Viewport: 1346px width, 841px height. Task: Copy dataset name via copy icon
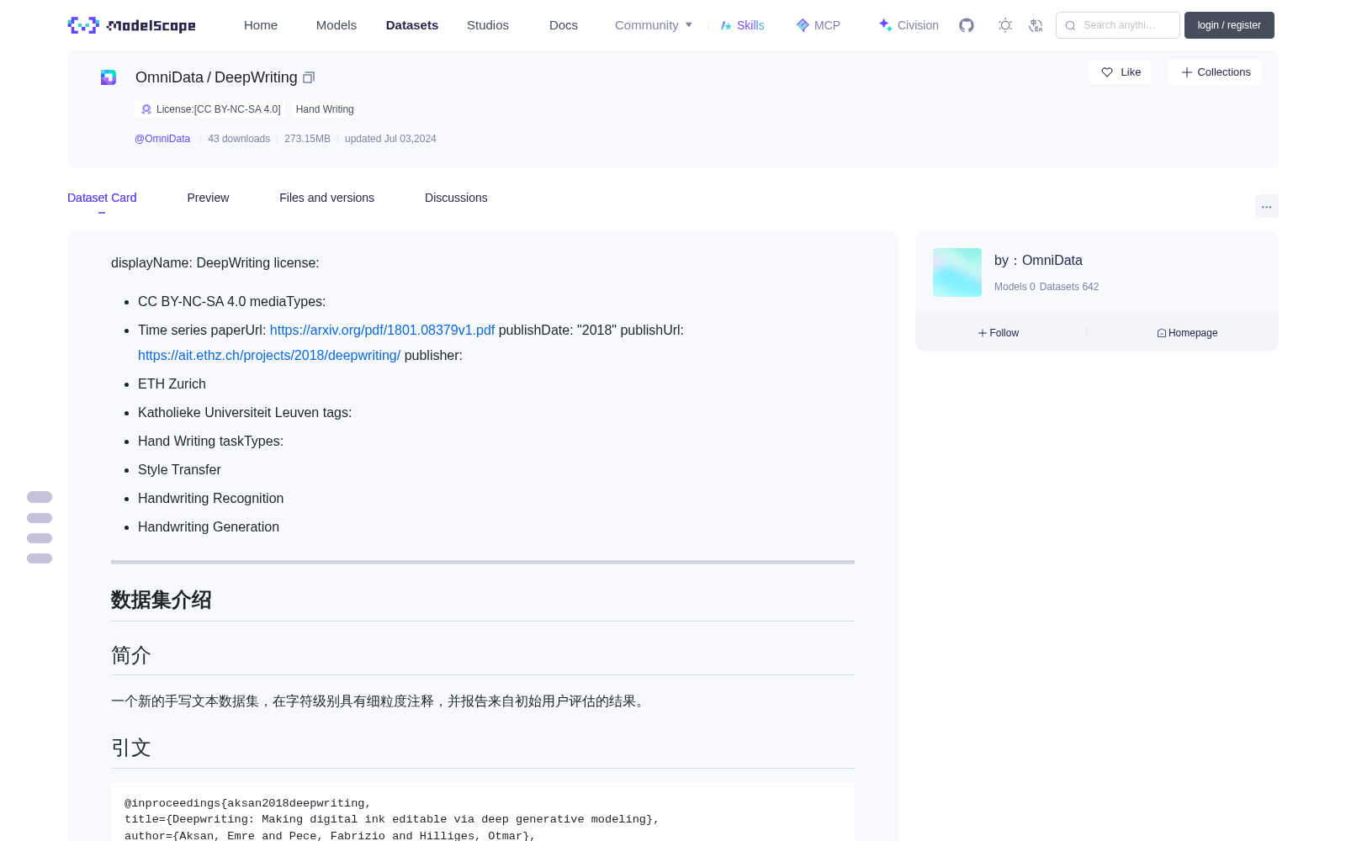309,77
